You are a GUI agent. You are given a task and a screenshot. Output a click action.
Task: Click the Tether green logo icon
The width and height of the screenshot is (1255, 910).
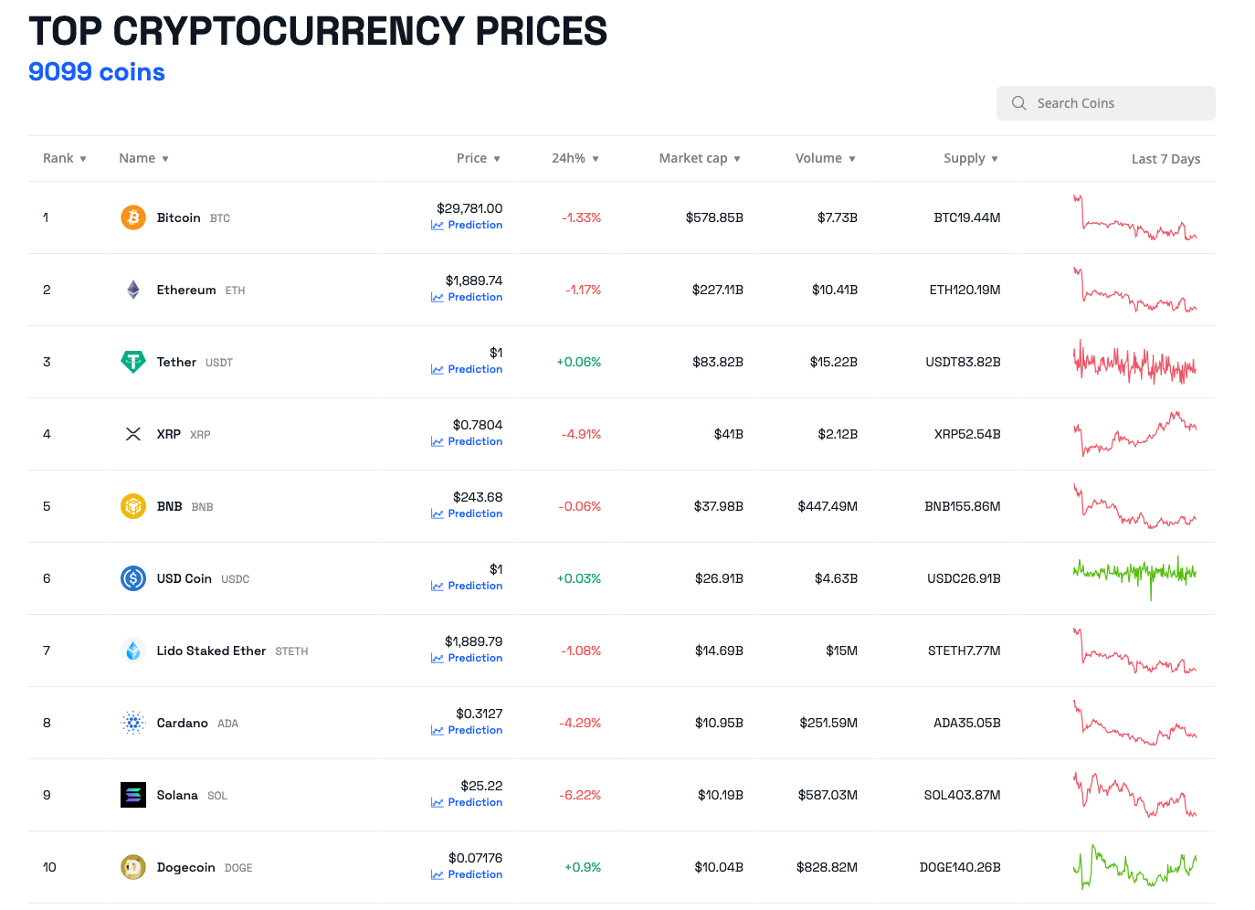point(133,362)
